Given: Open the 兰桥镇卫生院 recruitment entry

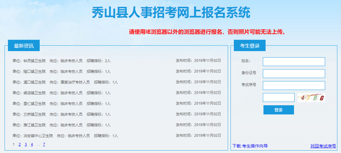Looking at the screenshot, I should 61,114.
